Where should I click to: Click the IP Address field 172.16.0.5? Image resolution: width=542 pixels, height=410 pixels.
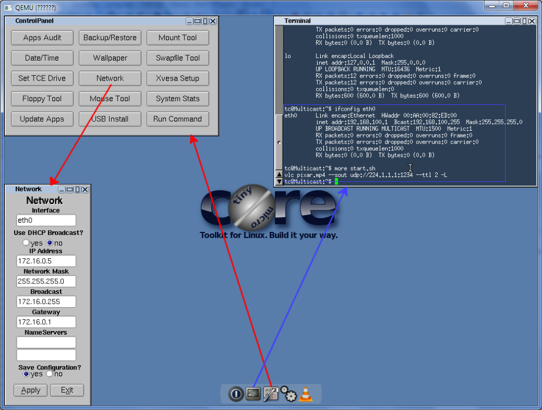46,261
